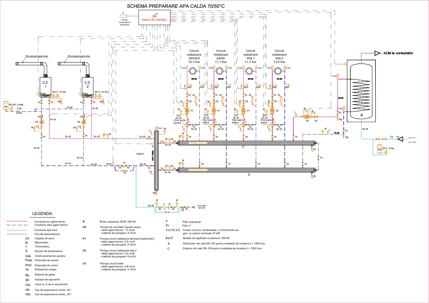
Task: Click the VEb expansion vessel symbol
Action: 380,149
